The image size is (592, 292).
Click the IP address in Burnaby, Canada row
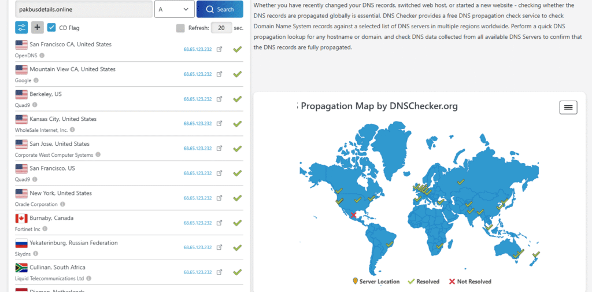198,223
